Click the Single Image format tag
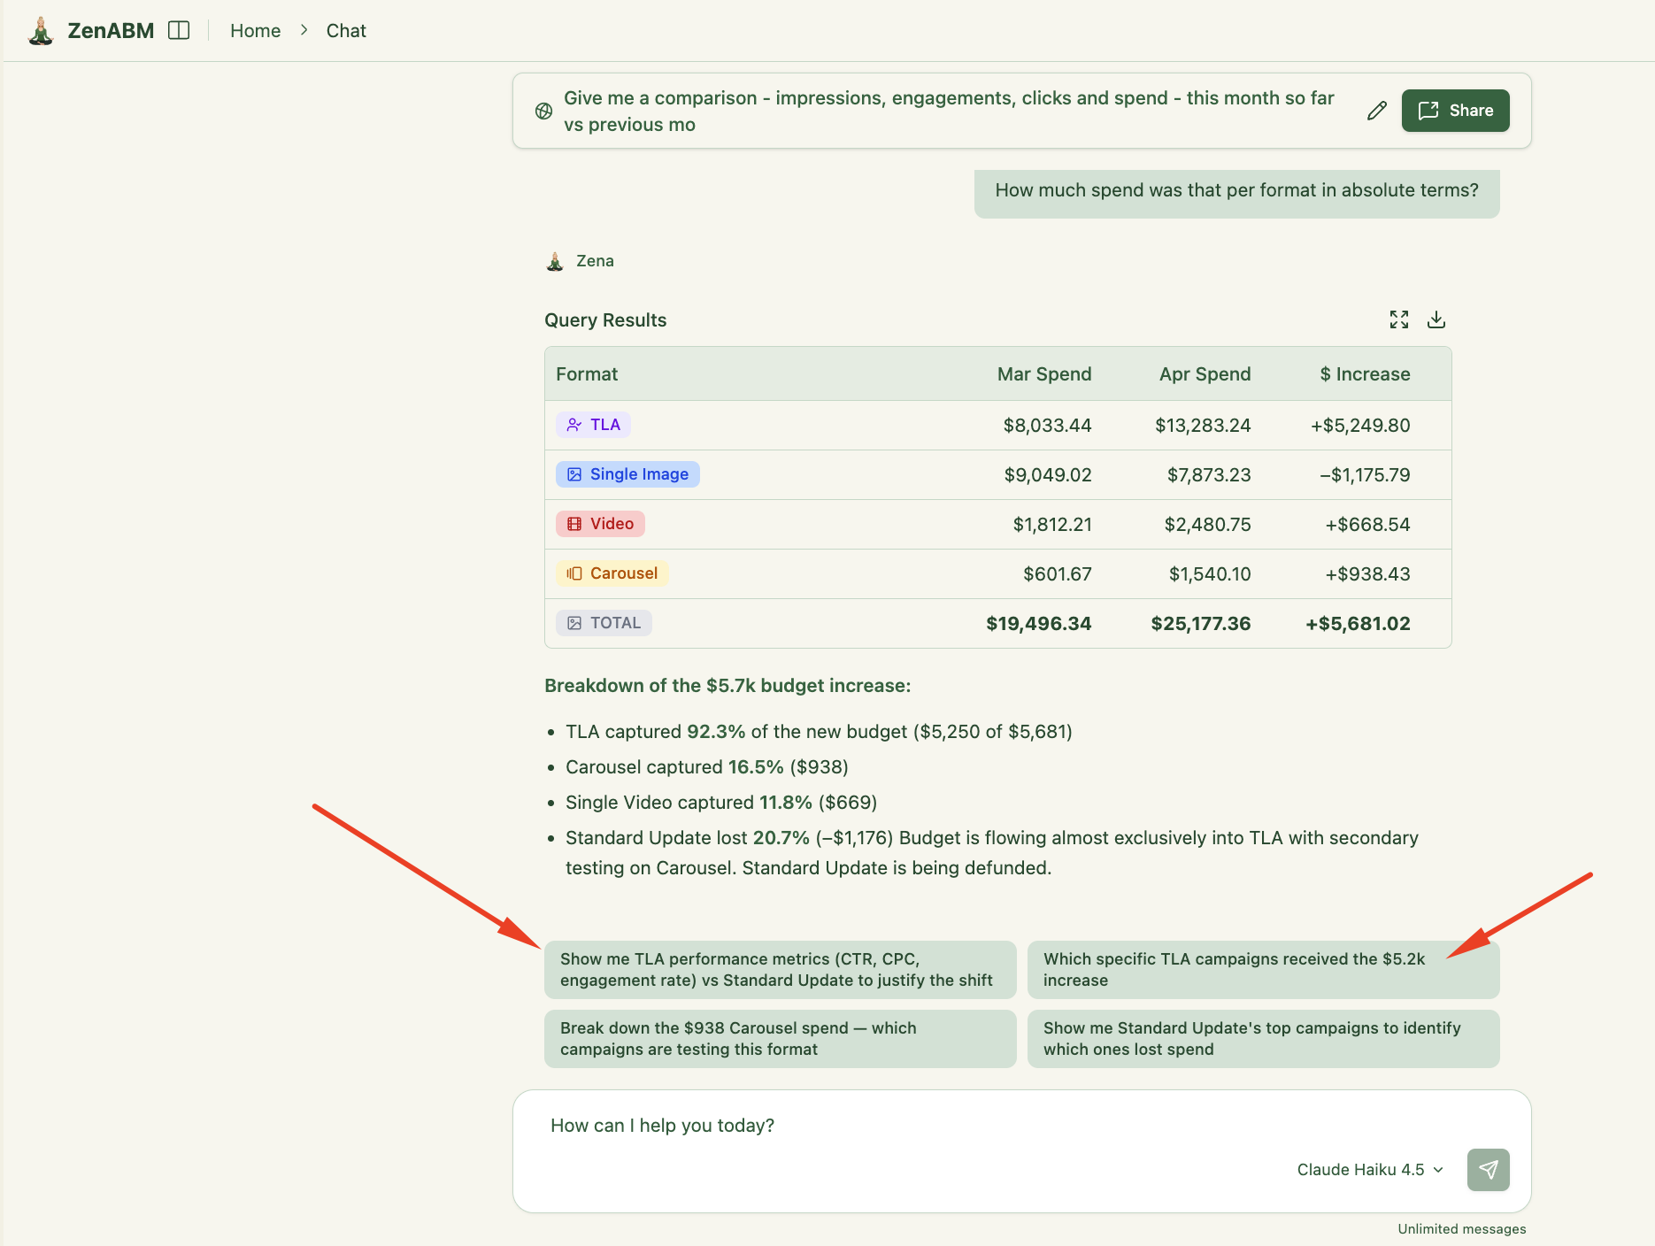This screenshot has width=1655, height=1246. coord(627,474)
